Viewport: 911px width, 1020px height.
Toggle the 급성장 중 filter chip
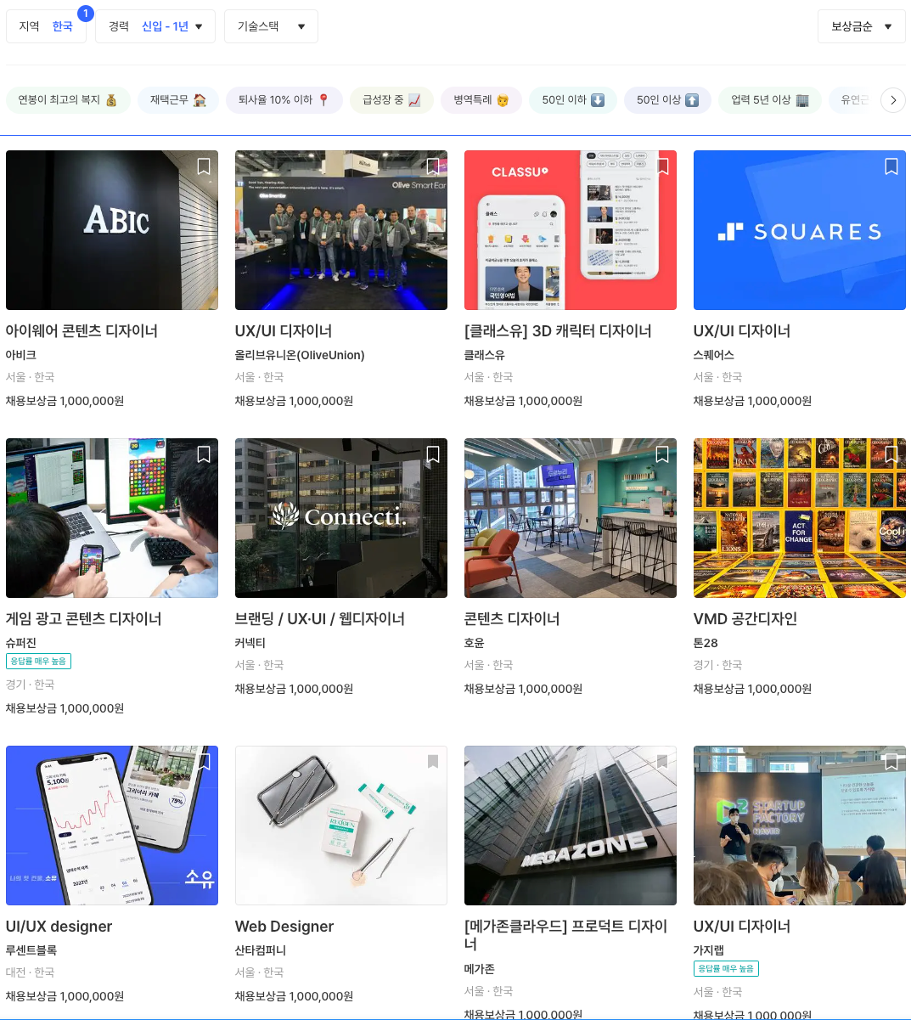coord(391,100)
